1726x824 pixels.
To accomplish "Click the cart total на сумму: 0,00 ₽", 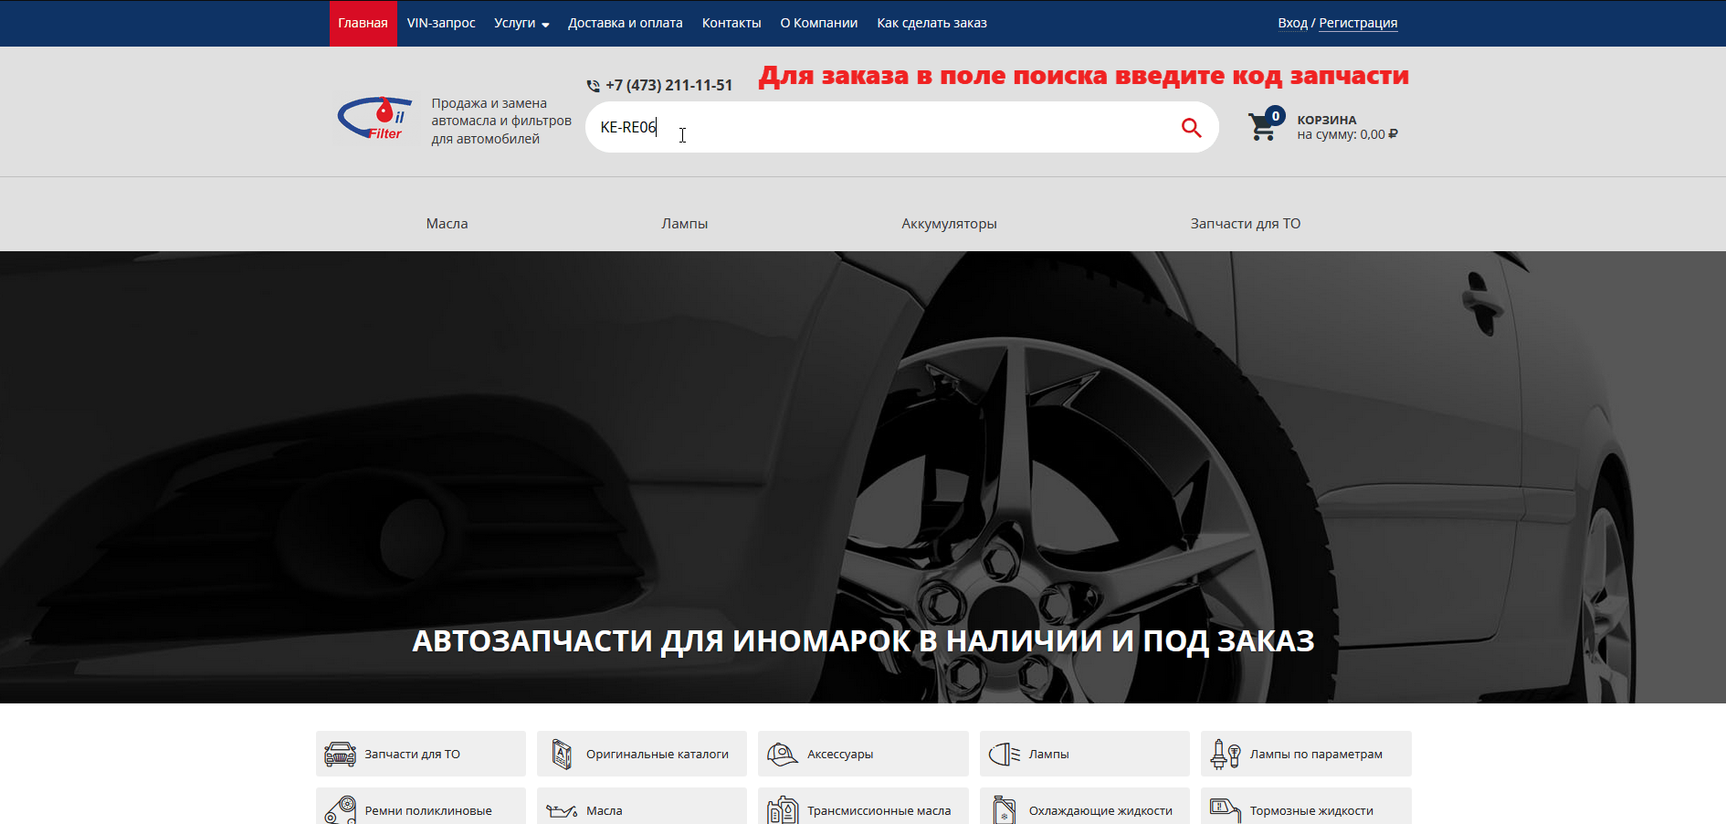I will coord(1347,134).
